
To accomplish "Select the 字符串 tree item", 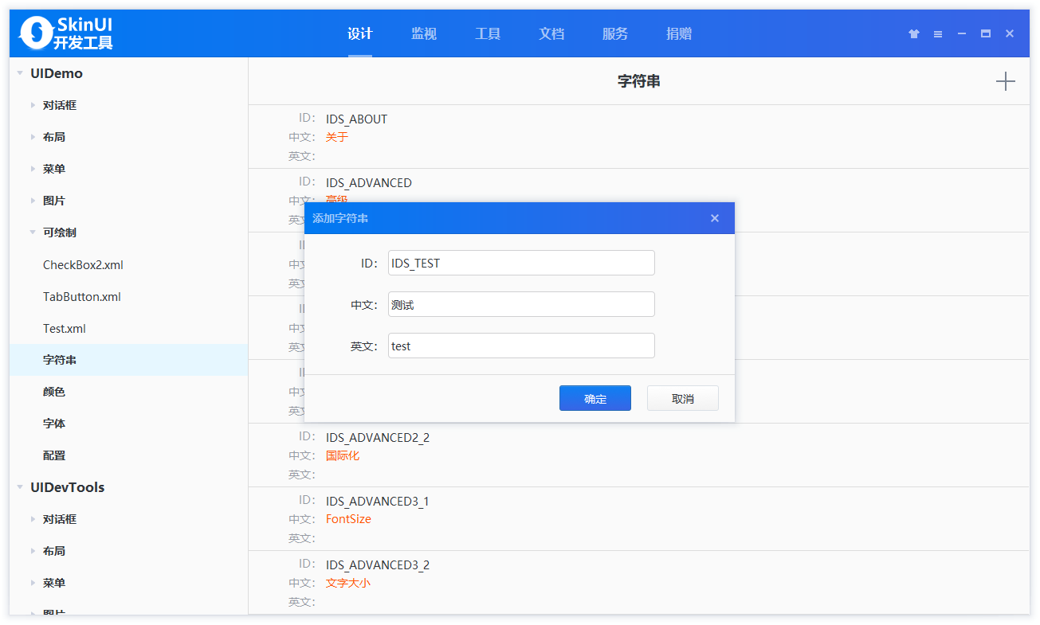I will click(x=128, y=360).
